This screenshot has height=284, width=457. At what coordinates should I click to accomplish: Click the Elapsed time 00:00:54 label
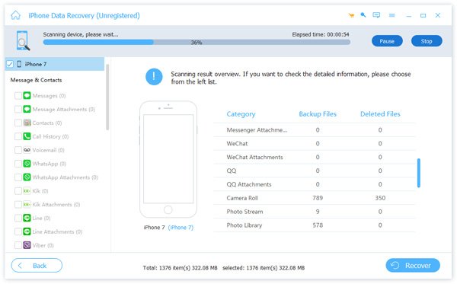[x=321, y=34]
